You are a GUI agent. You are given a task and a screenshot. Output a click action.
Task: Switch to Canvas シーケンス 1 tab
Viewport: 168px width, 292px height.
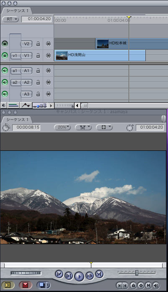pos(17,119)
